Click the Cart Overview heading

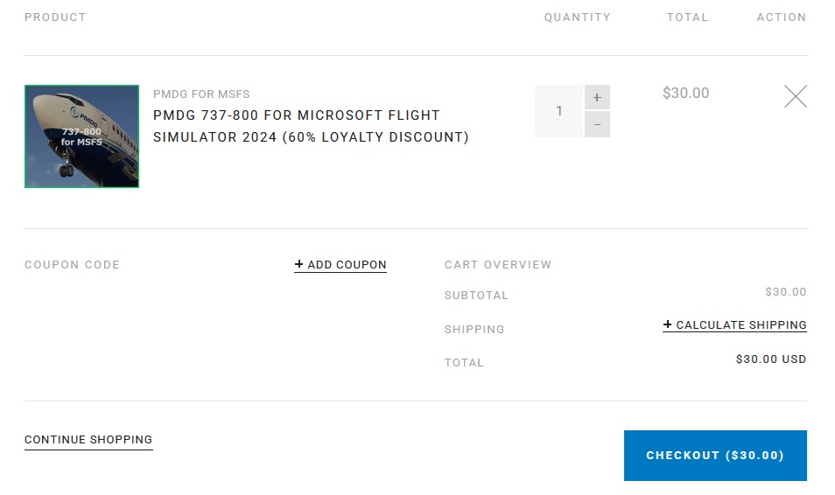tap(498, 264)
